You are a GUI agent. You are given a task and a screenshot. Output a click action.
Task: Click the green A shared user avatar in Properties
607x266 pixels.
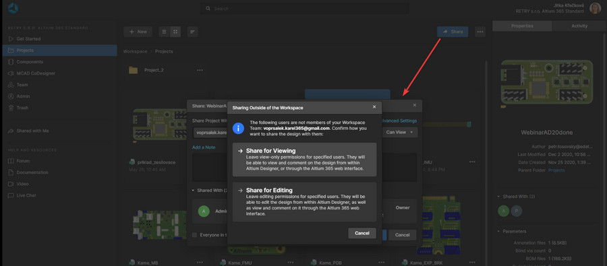point(503,211)
